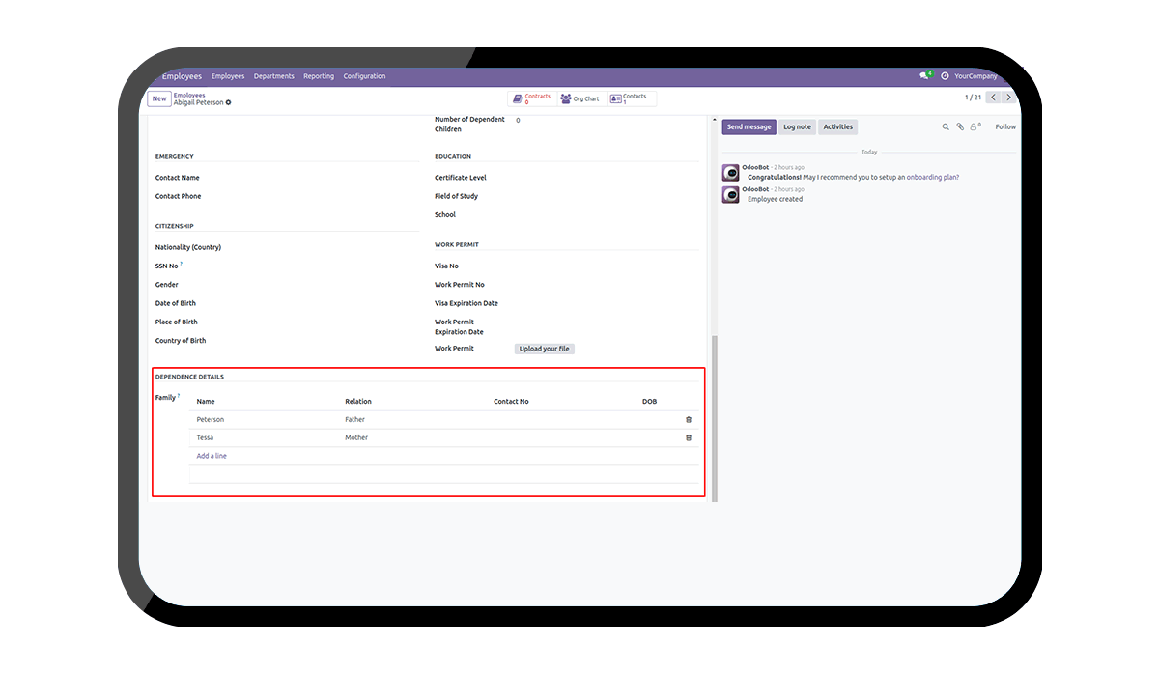Click Upload your file for Work Permit

[x=544, y=349]
